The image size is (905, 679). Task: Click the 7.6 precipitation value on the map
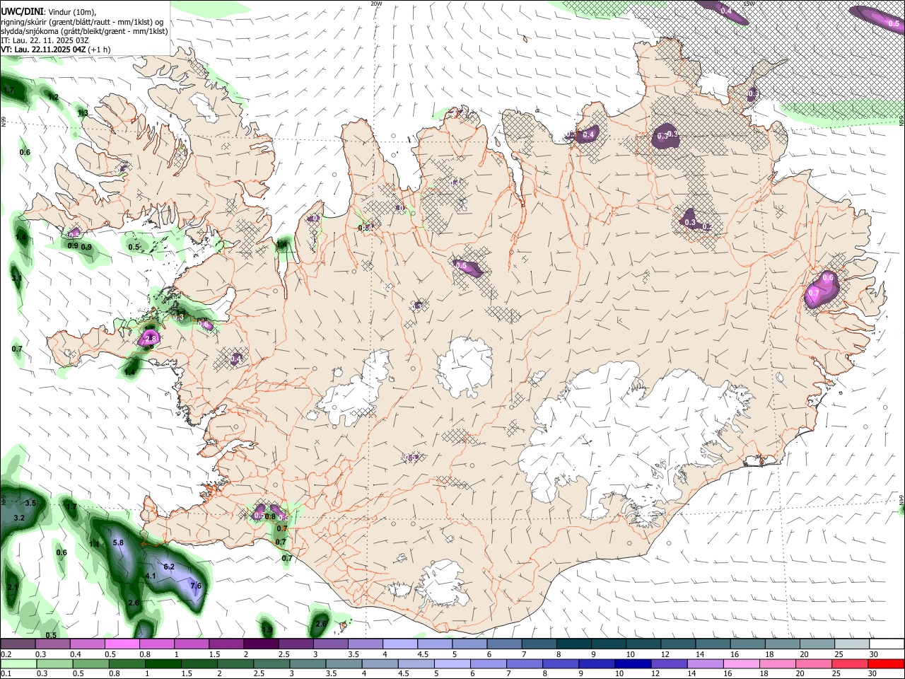pos(196,586)
